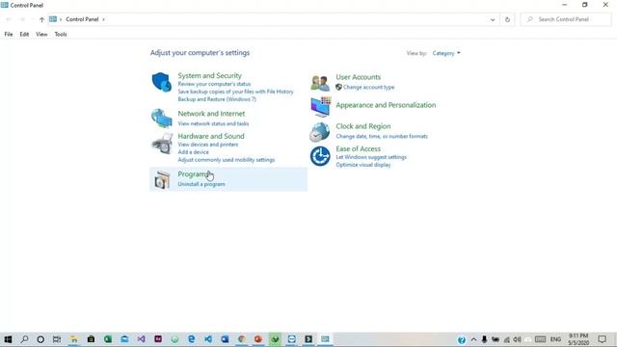The image size is (617, 347).
Task: Open the Programs category
Action: [194, 173]
